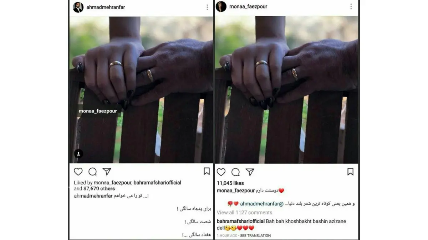This screenshot has width=428, height=240.
Task: Share ahmadmehranfar's post via paper plane icon
Action: 107,172
